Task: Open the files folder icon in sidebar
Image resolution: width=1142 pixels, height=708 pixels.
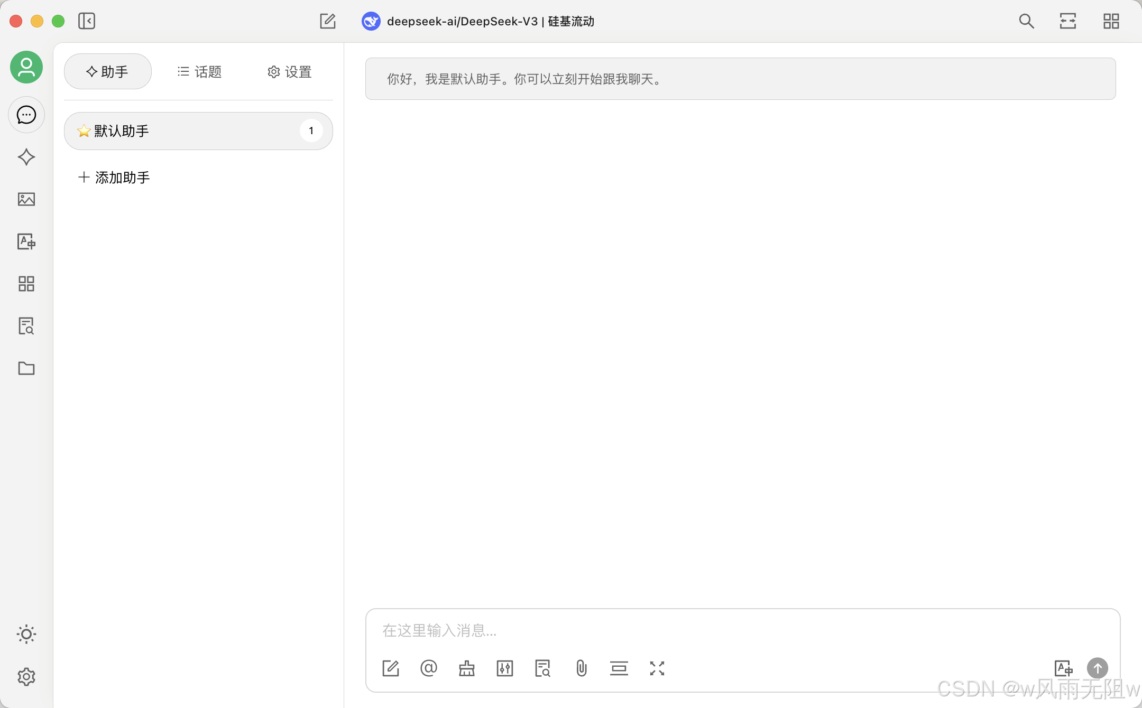Action: [x=26, y=368]
